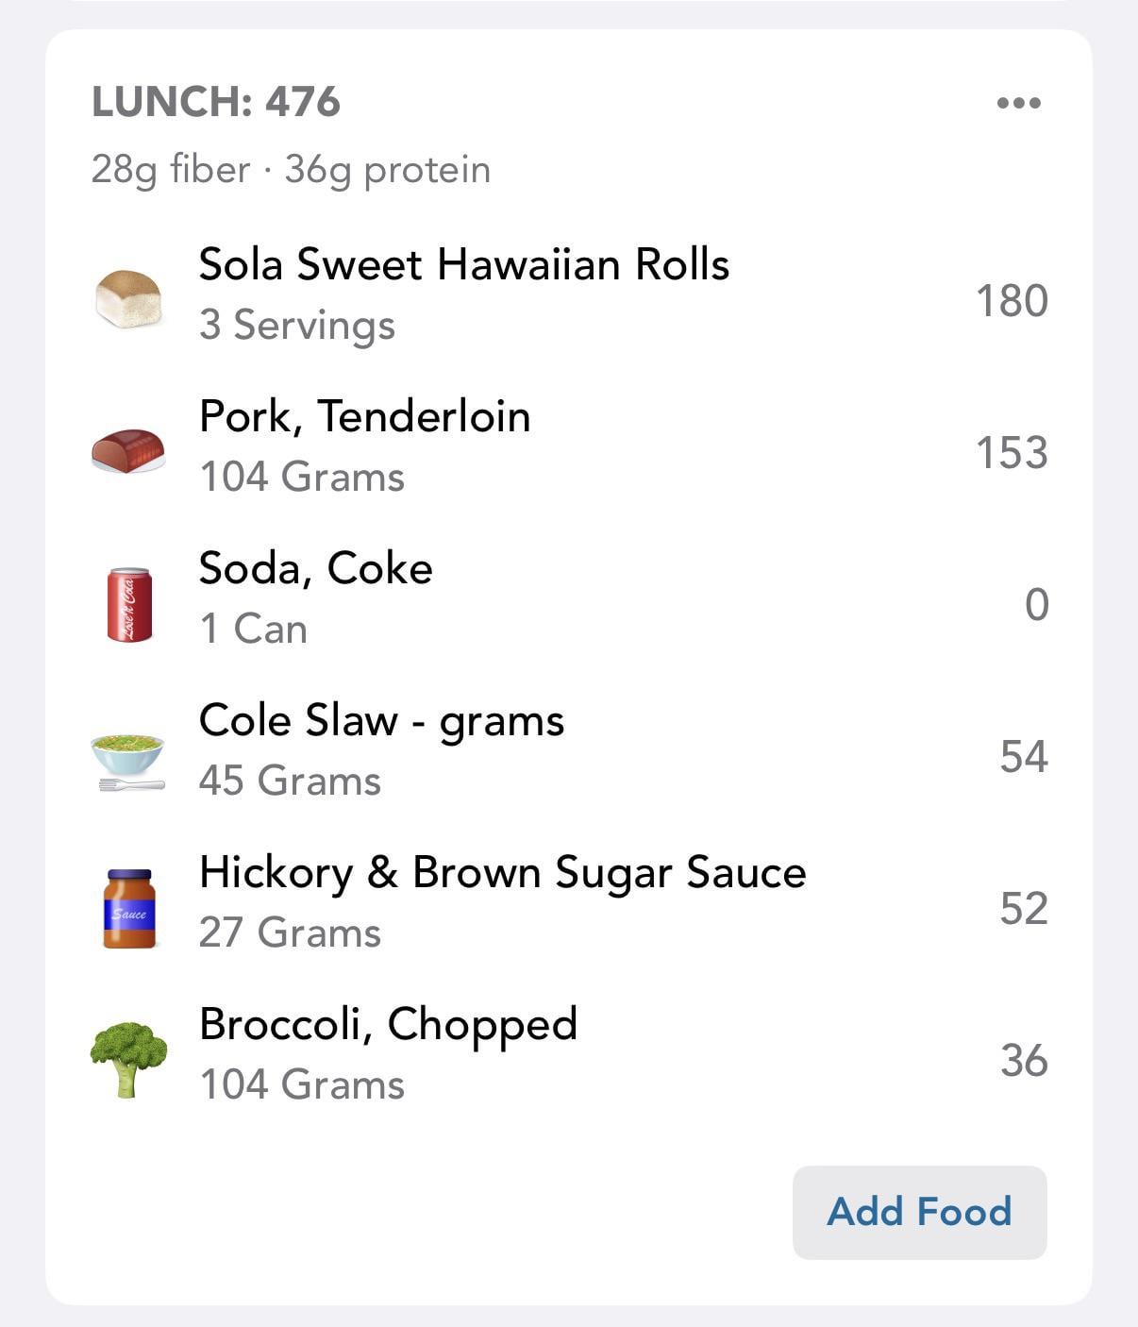
Task: Tap the red Coke can icon
Action: [x=129, y=604]
